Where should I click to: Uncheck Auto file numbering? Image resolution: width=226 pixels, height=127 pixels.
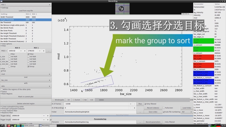tap(164, 112)
